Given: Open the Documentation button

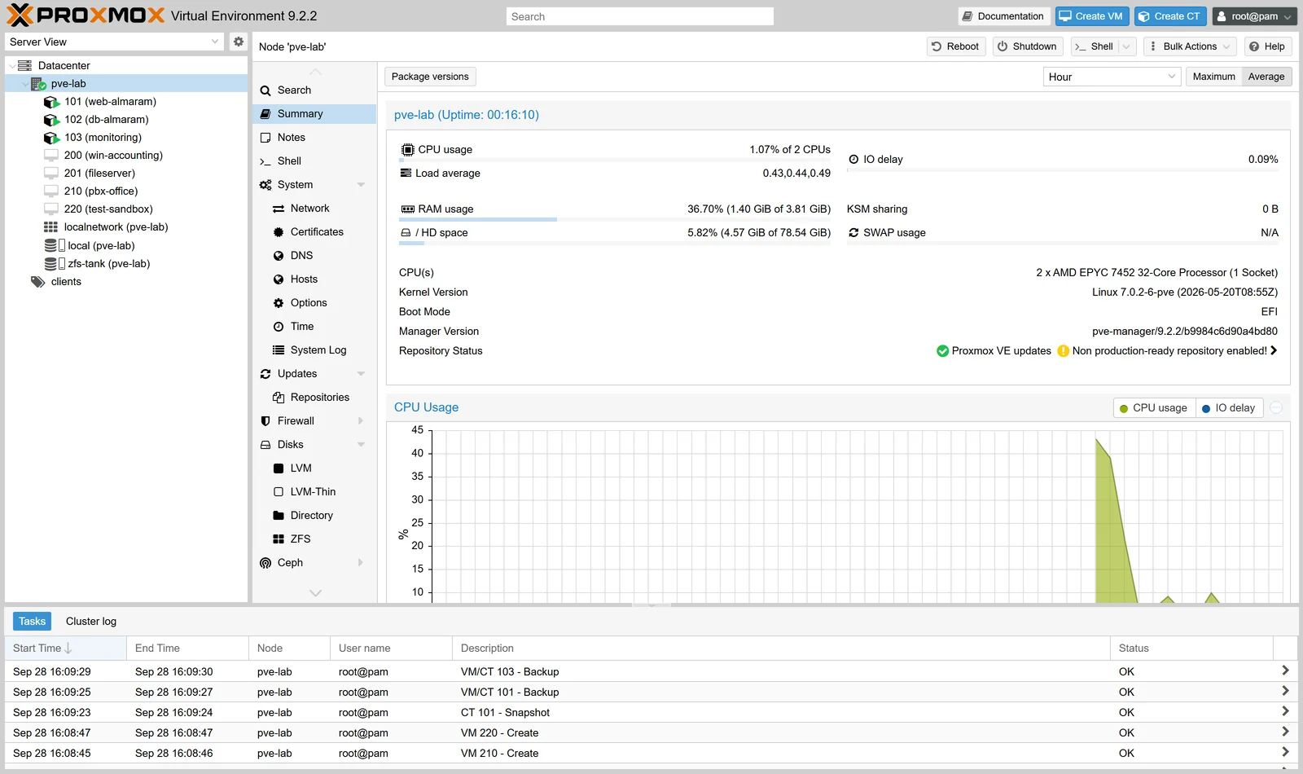Looking at the screenshot, I should (1002, 16).
